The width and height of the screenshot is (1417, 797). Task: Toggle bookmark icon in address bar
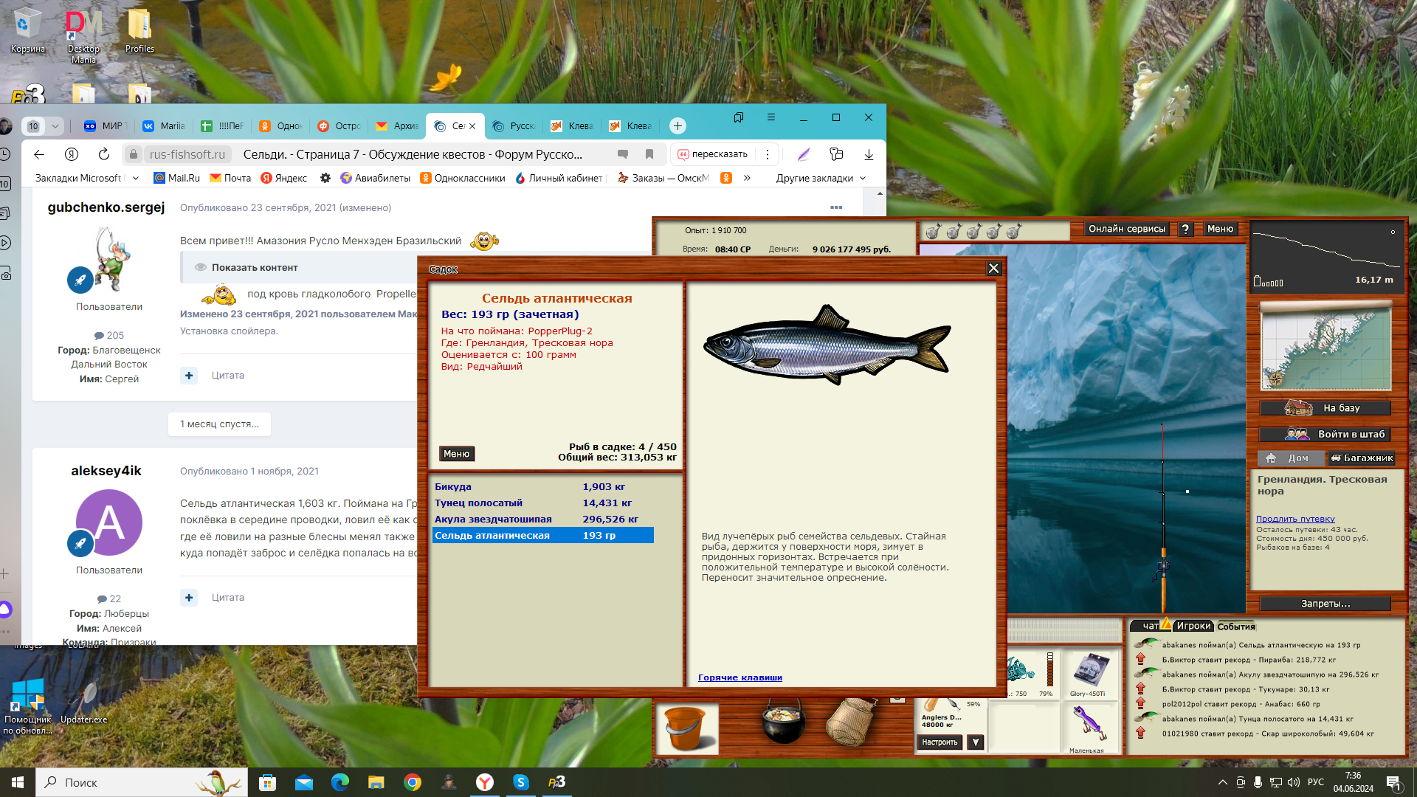(x=649, y=154)
